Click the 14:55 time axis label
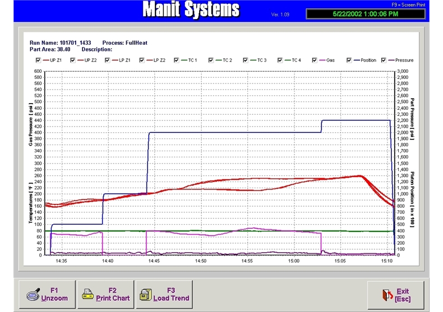The image size is (443, 312). point(247,261)
